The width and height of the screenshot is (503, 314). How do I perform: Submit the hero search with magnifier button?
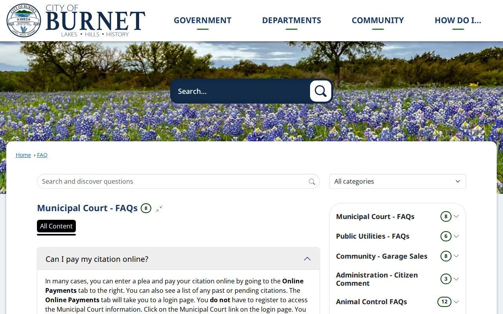321,91
